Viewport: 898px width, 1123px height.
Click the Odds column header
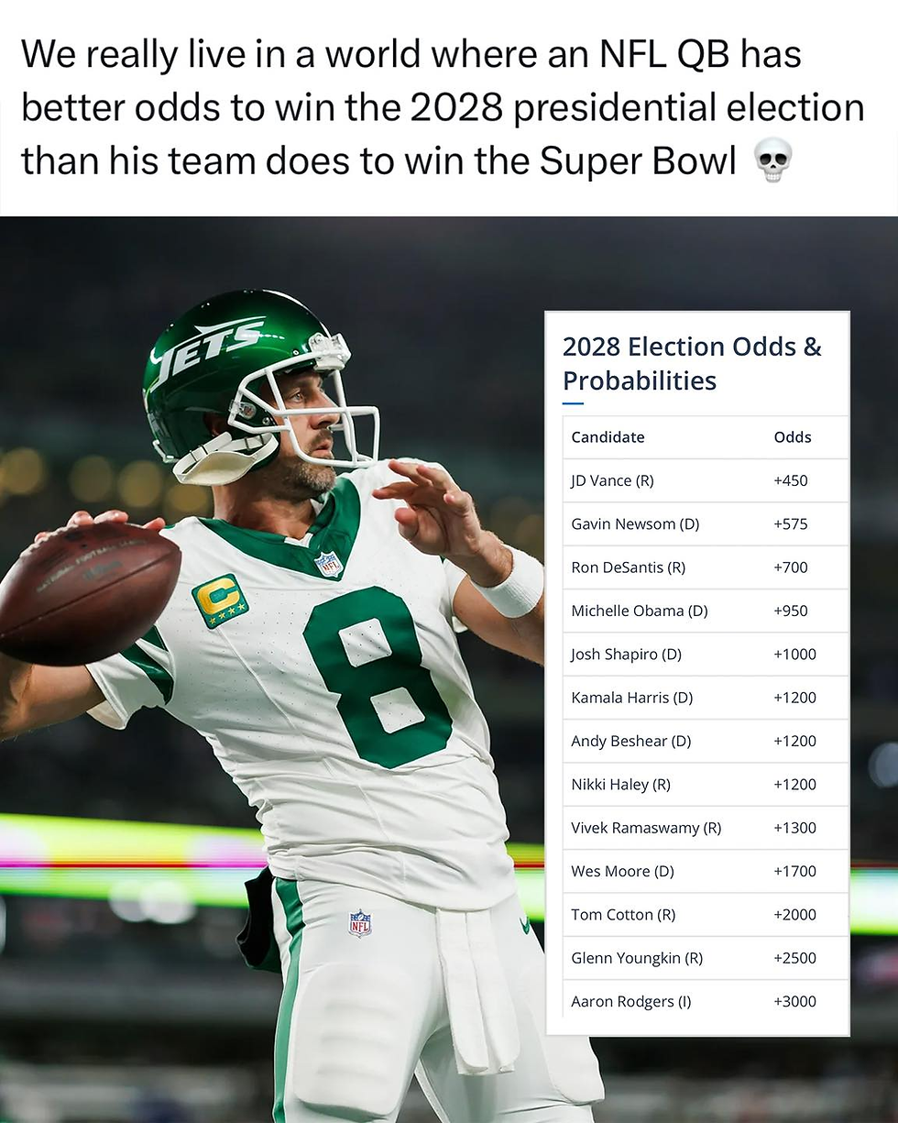click(793, 437)
